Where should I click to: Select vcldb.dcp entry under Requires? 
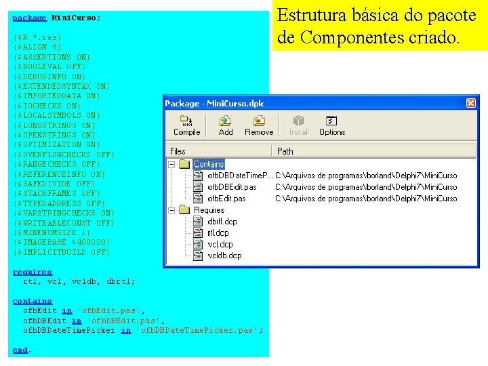click(225, 256)
